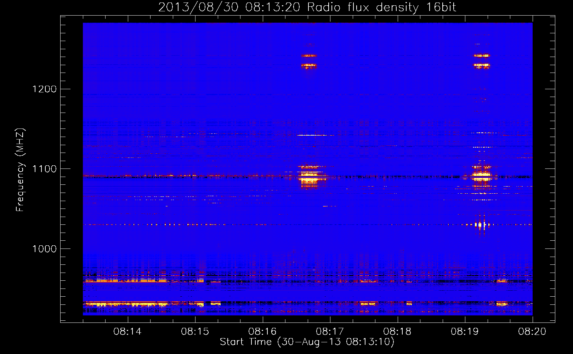Click the 08:15 time tick label

click(195, 332)
